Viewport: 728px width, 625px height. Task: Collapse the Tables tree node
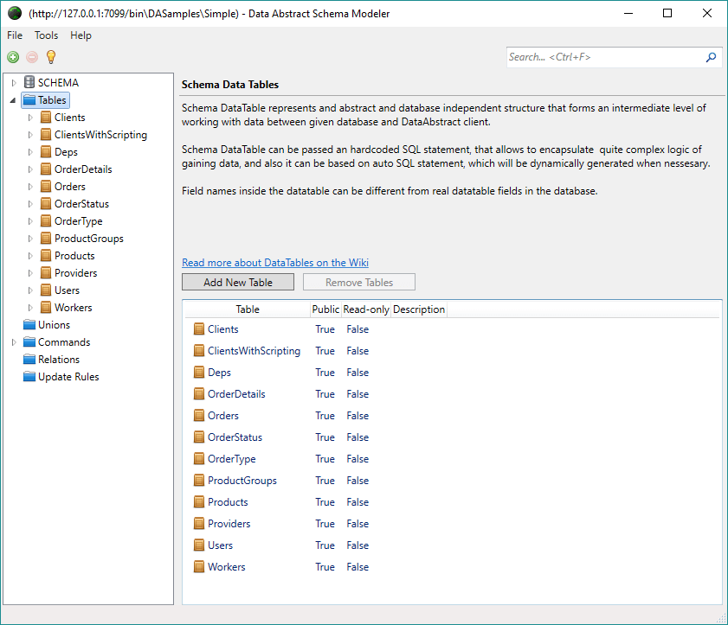click(x=13, y=100)
